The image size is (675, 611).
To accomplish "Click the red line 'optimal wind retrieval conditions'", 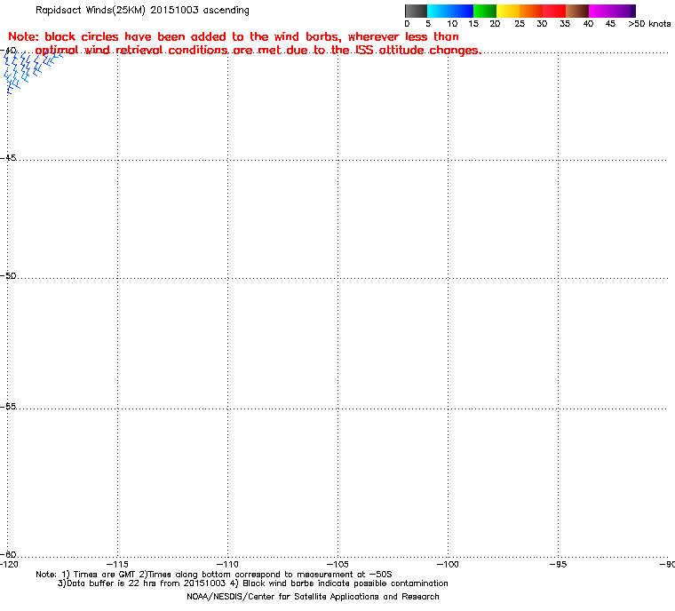I will click(x=258, y=51).
